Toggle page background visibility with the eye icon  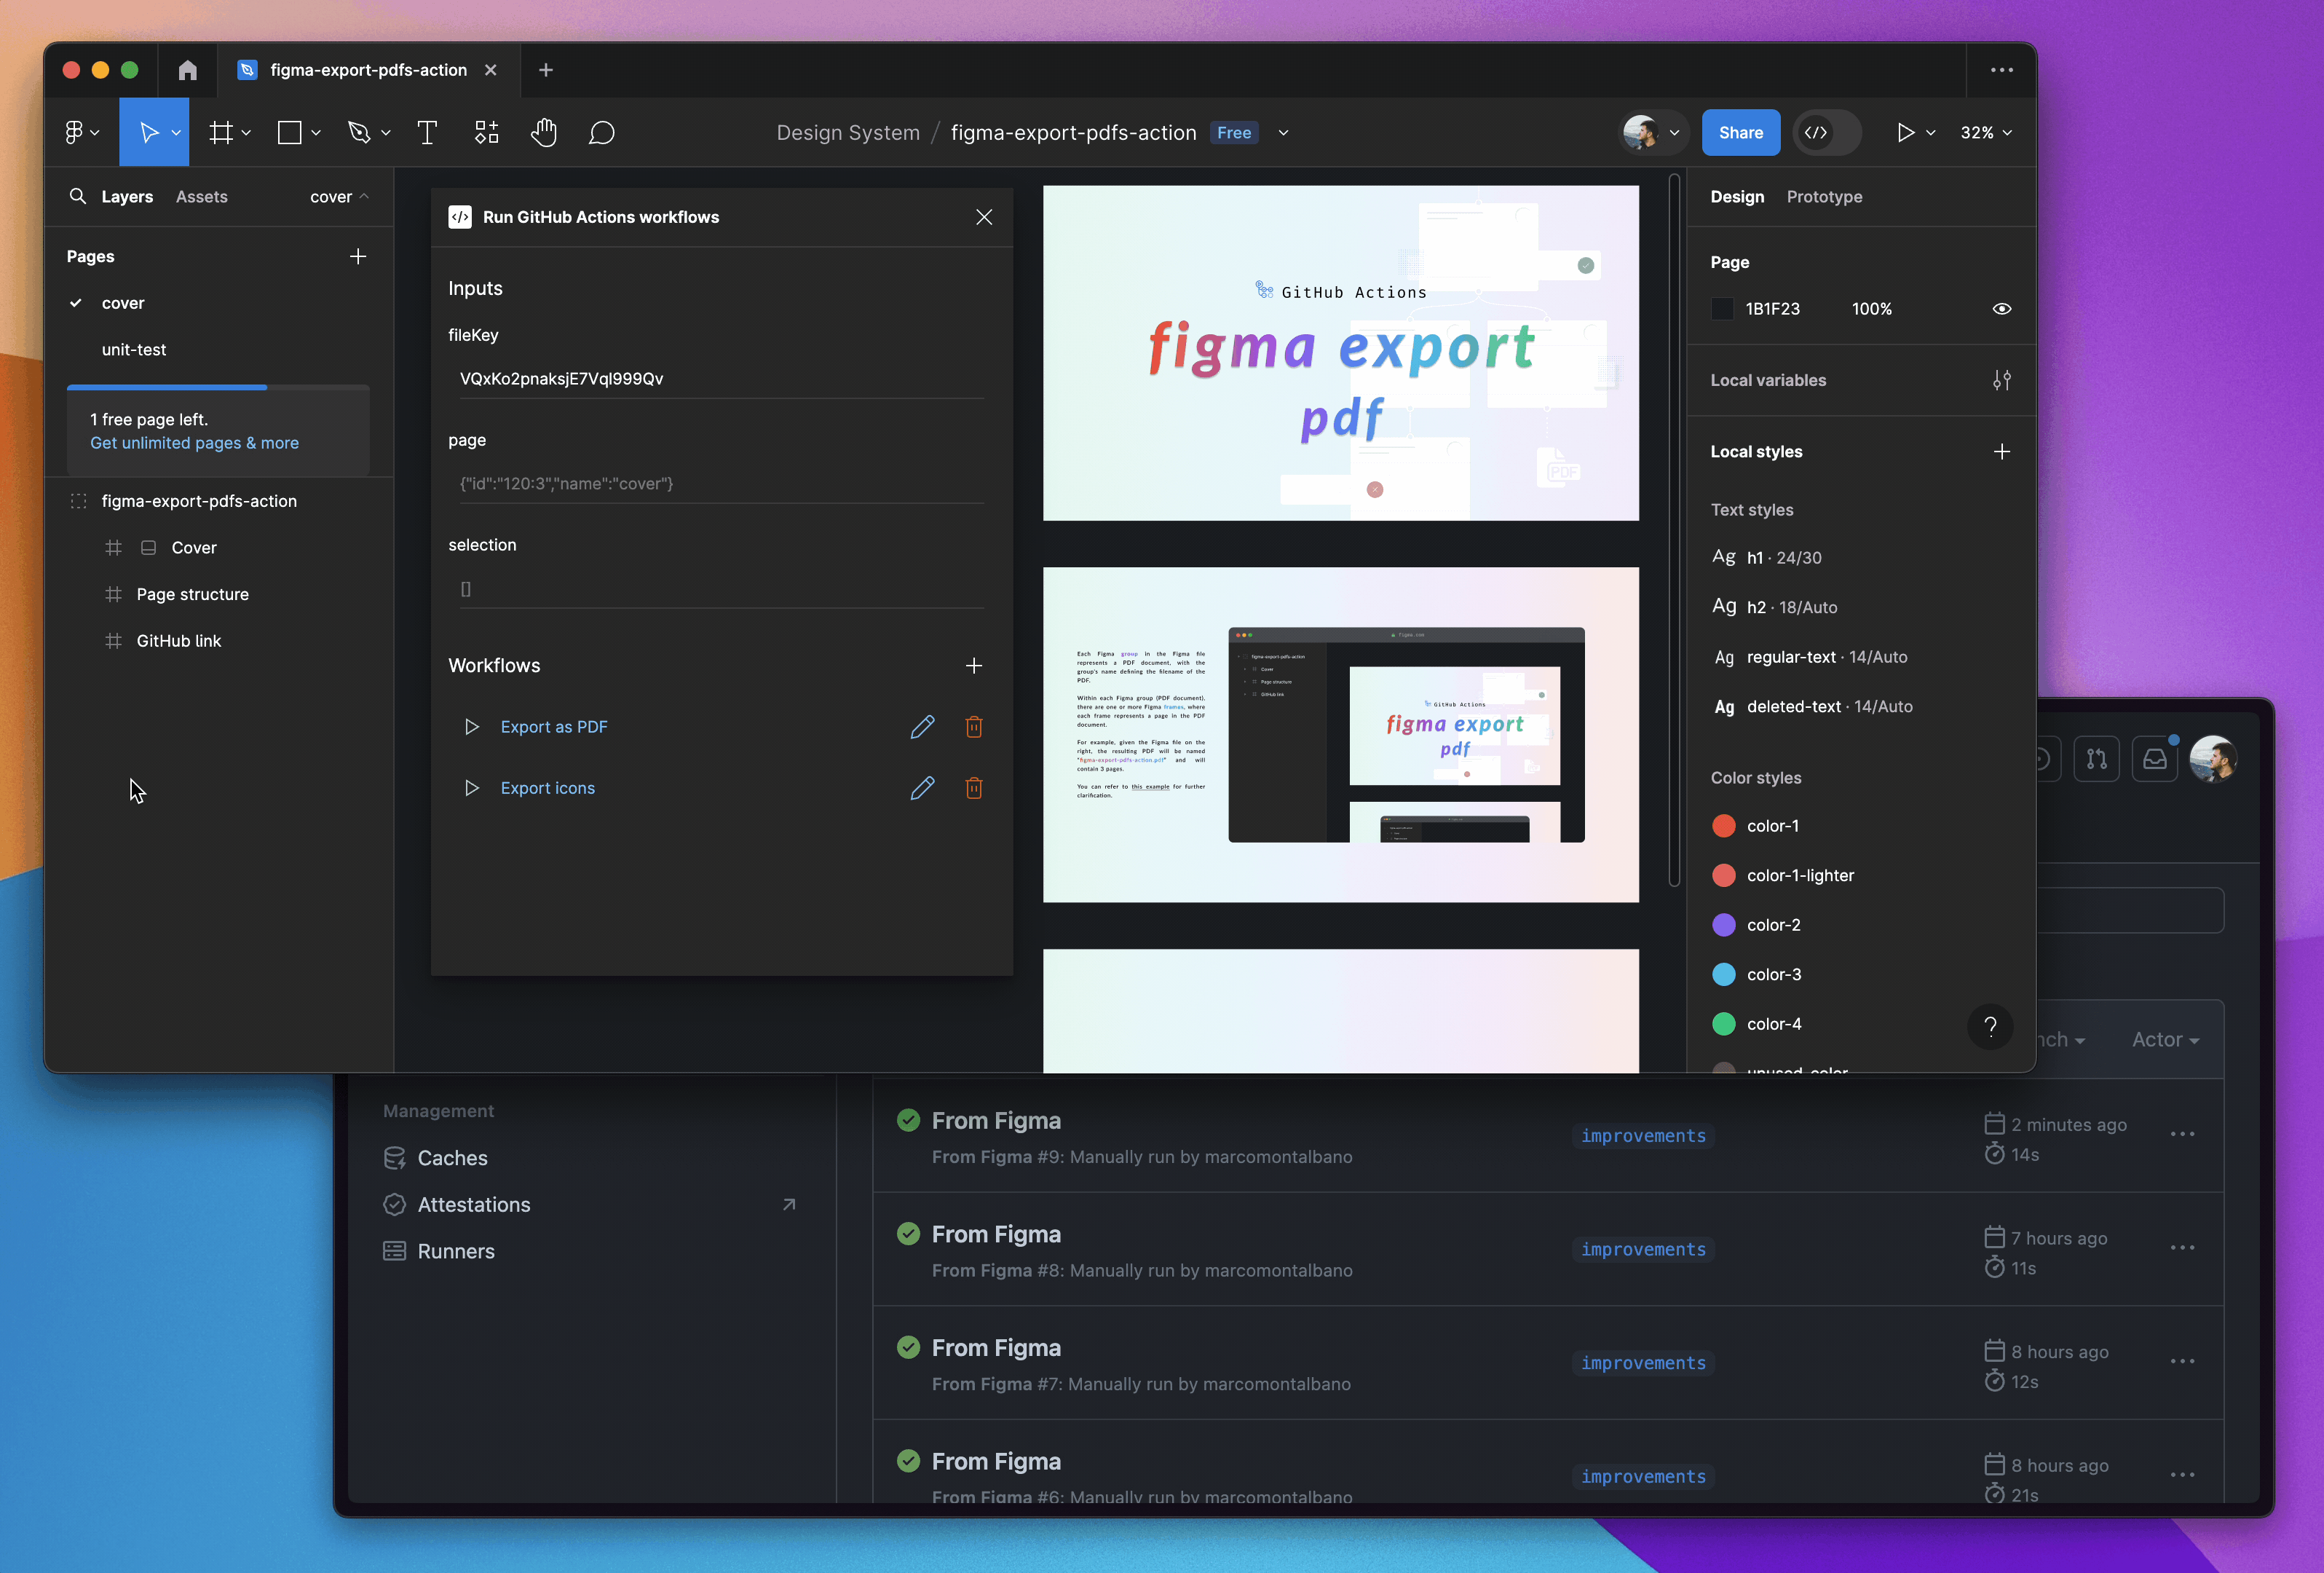point(2002,309)
